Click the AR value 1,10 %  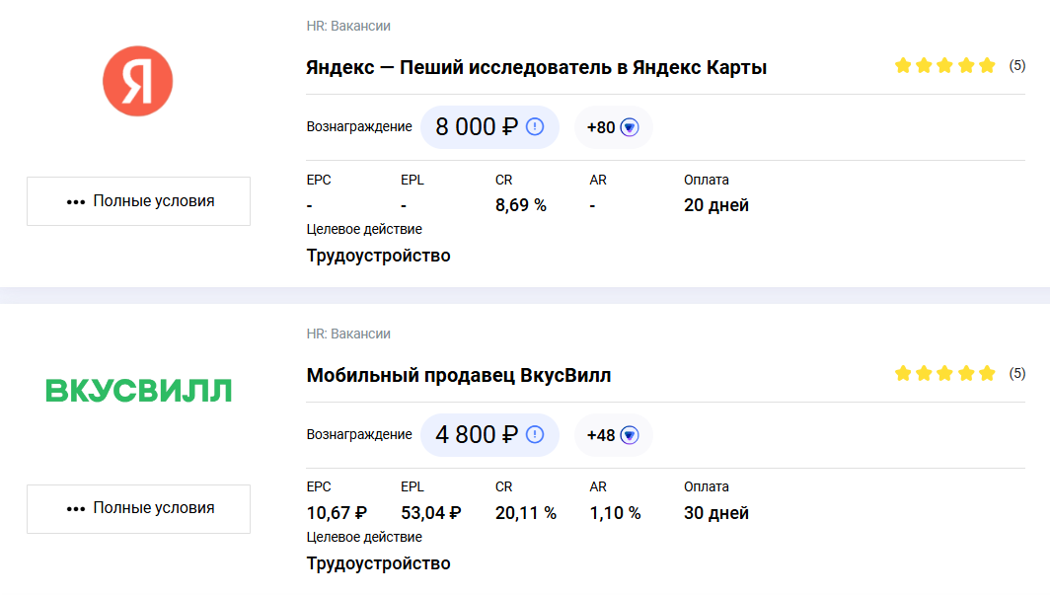[616, 513]
